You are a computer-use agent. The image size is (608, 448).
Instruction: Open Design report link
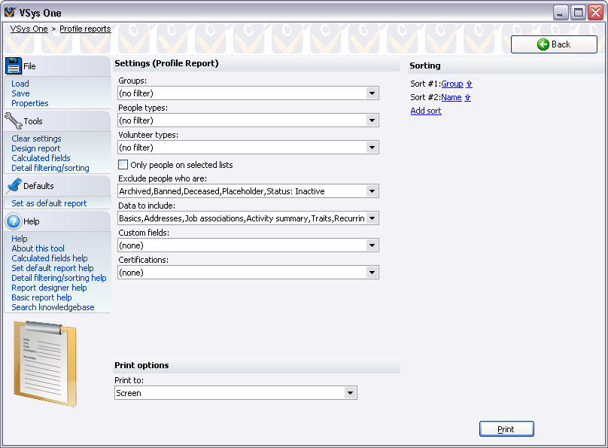[x=36, y=148]
